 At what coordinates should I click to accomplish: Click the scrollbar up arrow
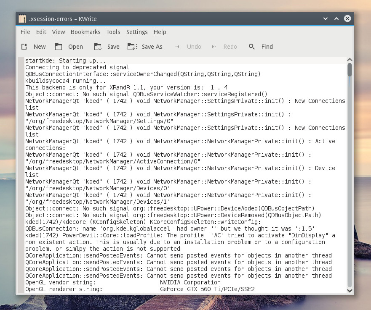pyautogui.click(x=350, y=60)
